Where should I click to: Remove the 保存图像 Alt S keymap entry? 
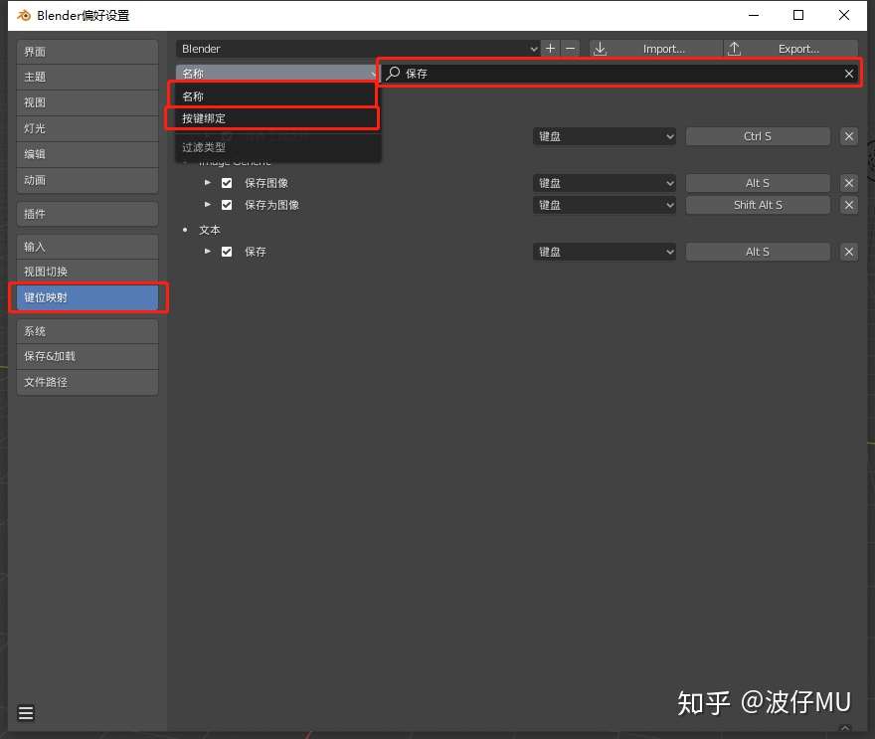[849, 183]
